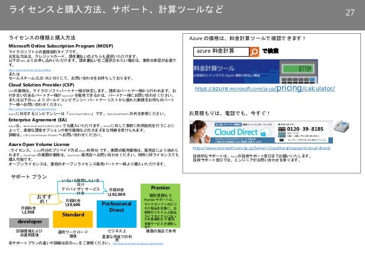Click the heading 'Azure Open Volume License'

coord(39,144)
